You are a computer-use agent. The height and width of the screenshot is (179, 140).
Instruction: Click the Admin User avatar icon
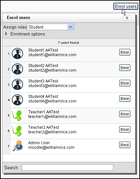[x=18, y=146]
